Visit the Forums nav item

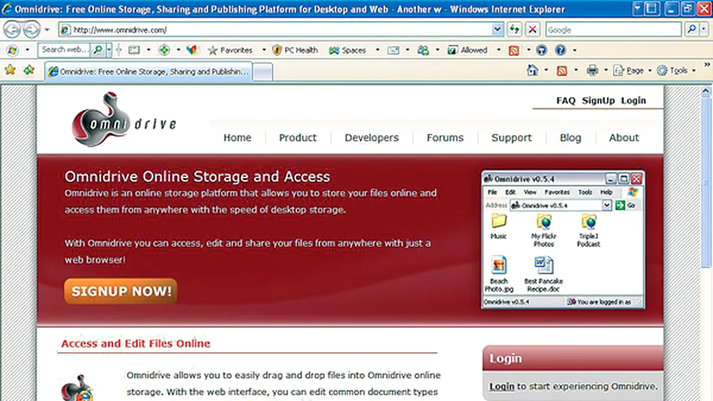[x=445, y=138]
